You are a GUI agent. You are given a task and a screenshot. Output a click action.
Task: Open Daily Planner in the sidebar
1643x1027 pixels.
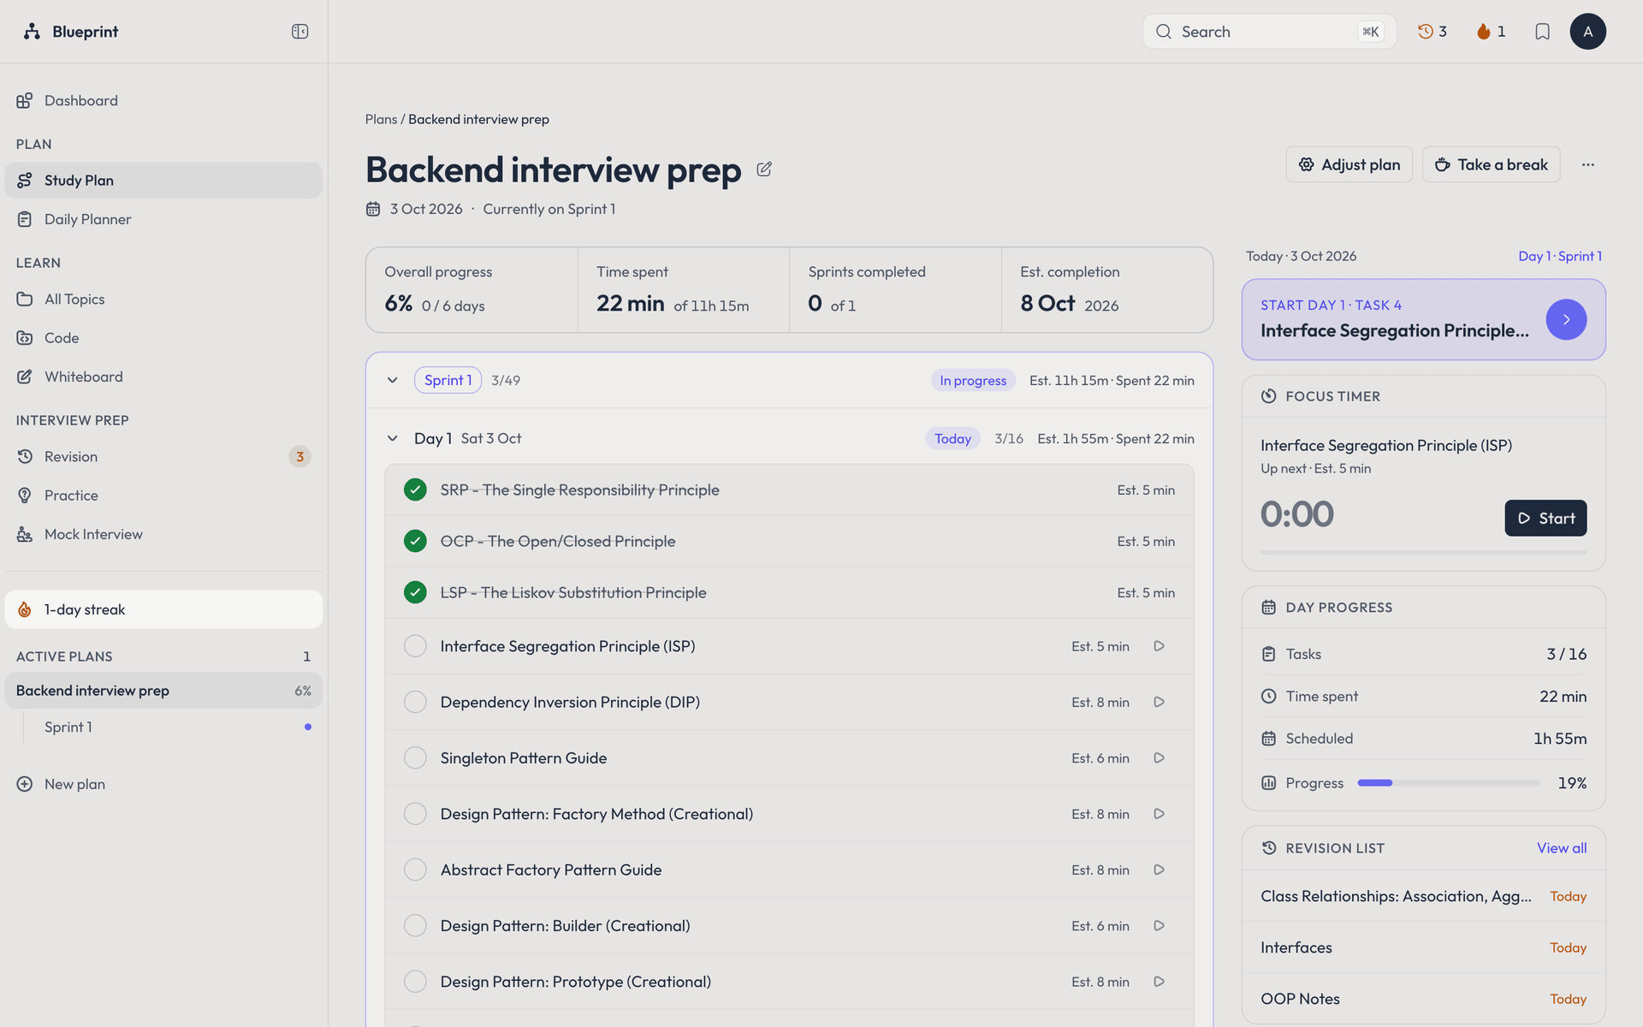tap(163, 219)
